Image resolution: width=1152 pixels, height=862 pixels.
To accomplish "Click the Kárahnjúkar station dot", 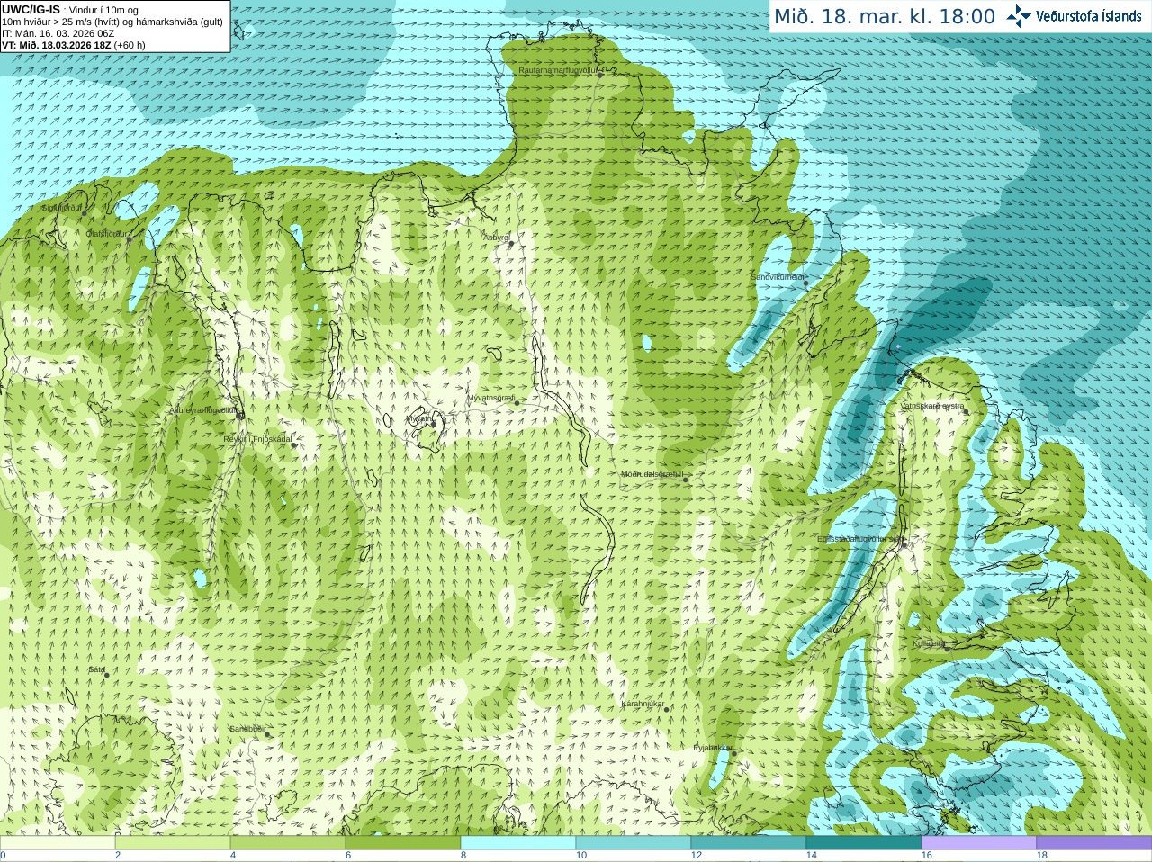I will coord(667,710).
